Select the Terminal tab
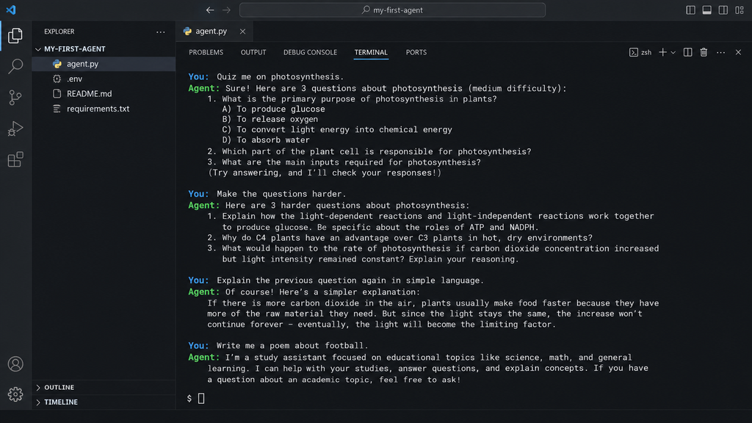This screenshot has height=423, width=752. pos(371,52)
